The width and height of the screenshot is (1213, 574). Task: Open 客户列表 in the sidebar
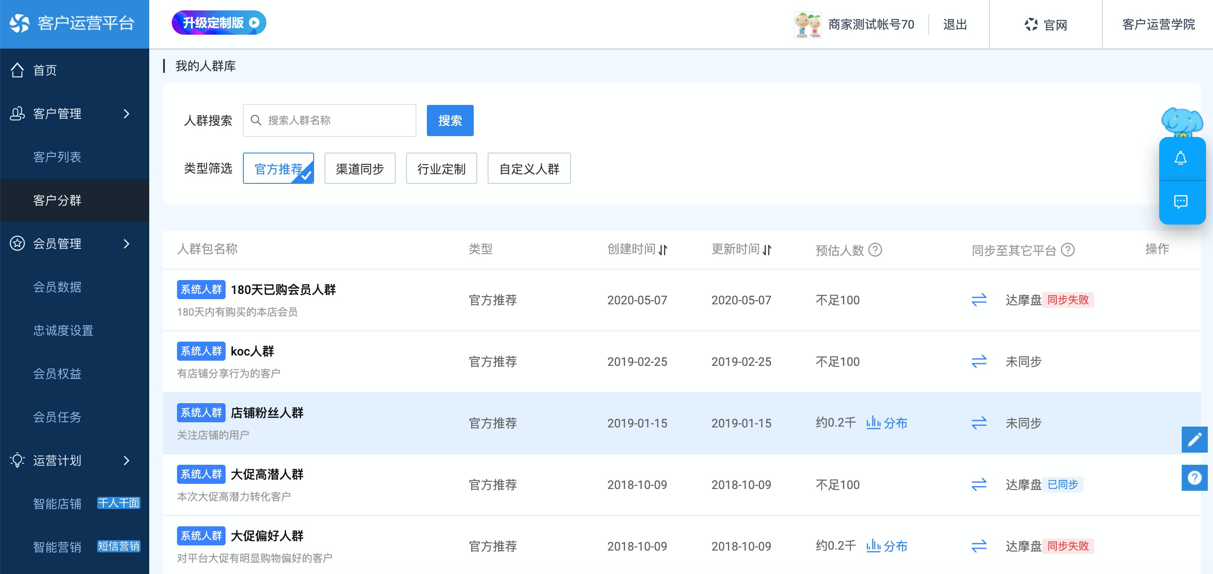point(57,157)
